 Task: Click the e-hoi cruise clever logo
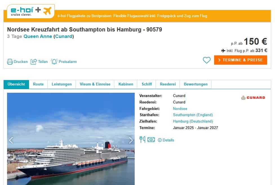point(31,11)
